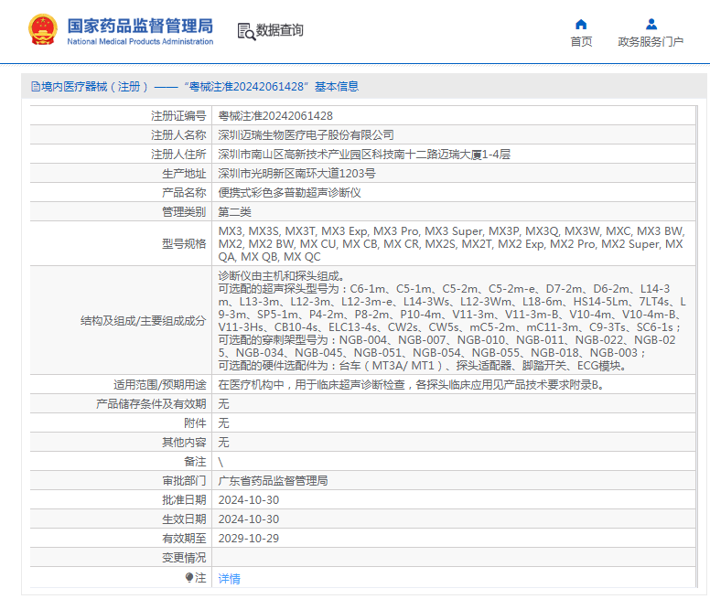Click the 型号规格 row label
Screen dimensions: 710x599
[x=184, y=244]
